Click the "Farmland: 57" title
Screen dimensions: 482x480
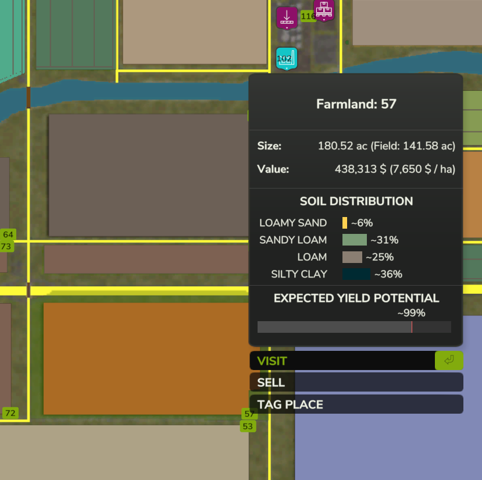click(x=356, y=104)
